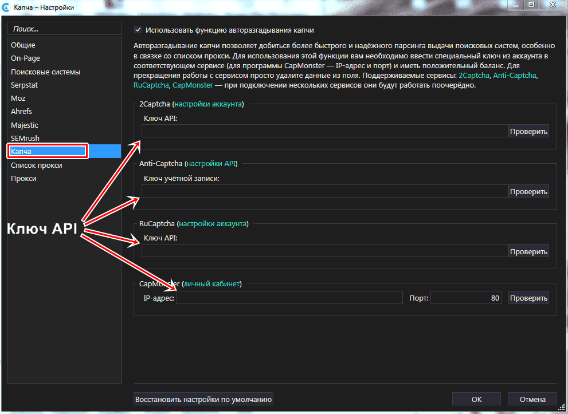Click the Anti-Captcha account key field

(324, 191)
